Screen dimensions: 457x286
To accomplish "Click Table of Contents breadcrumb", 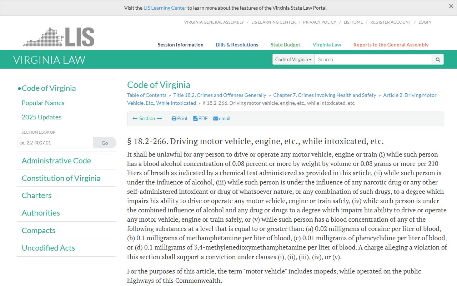I will 147,95.
